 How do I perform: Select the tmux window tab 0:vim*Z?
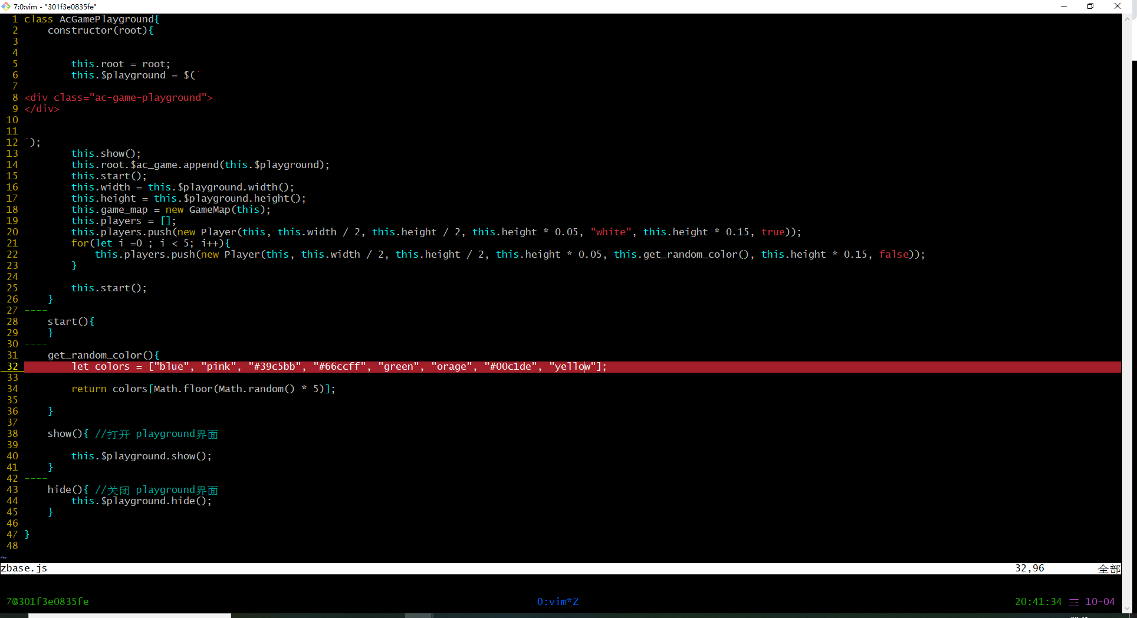point(557,601)
